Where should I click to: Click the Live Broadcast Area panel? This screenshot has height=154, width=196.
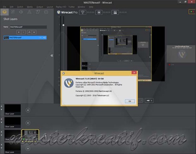[181, 54]
